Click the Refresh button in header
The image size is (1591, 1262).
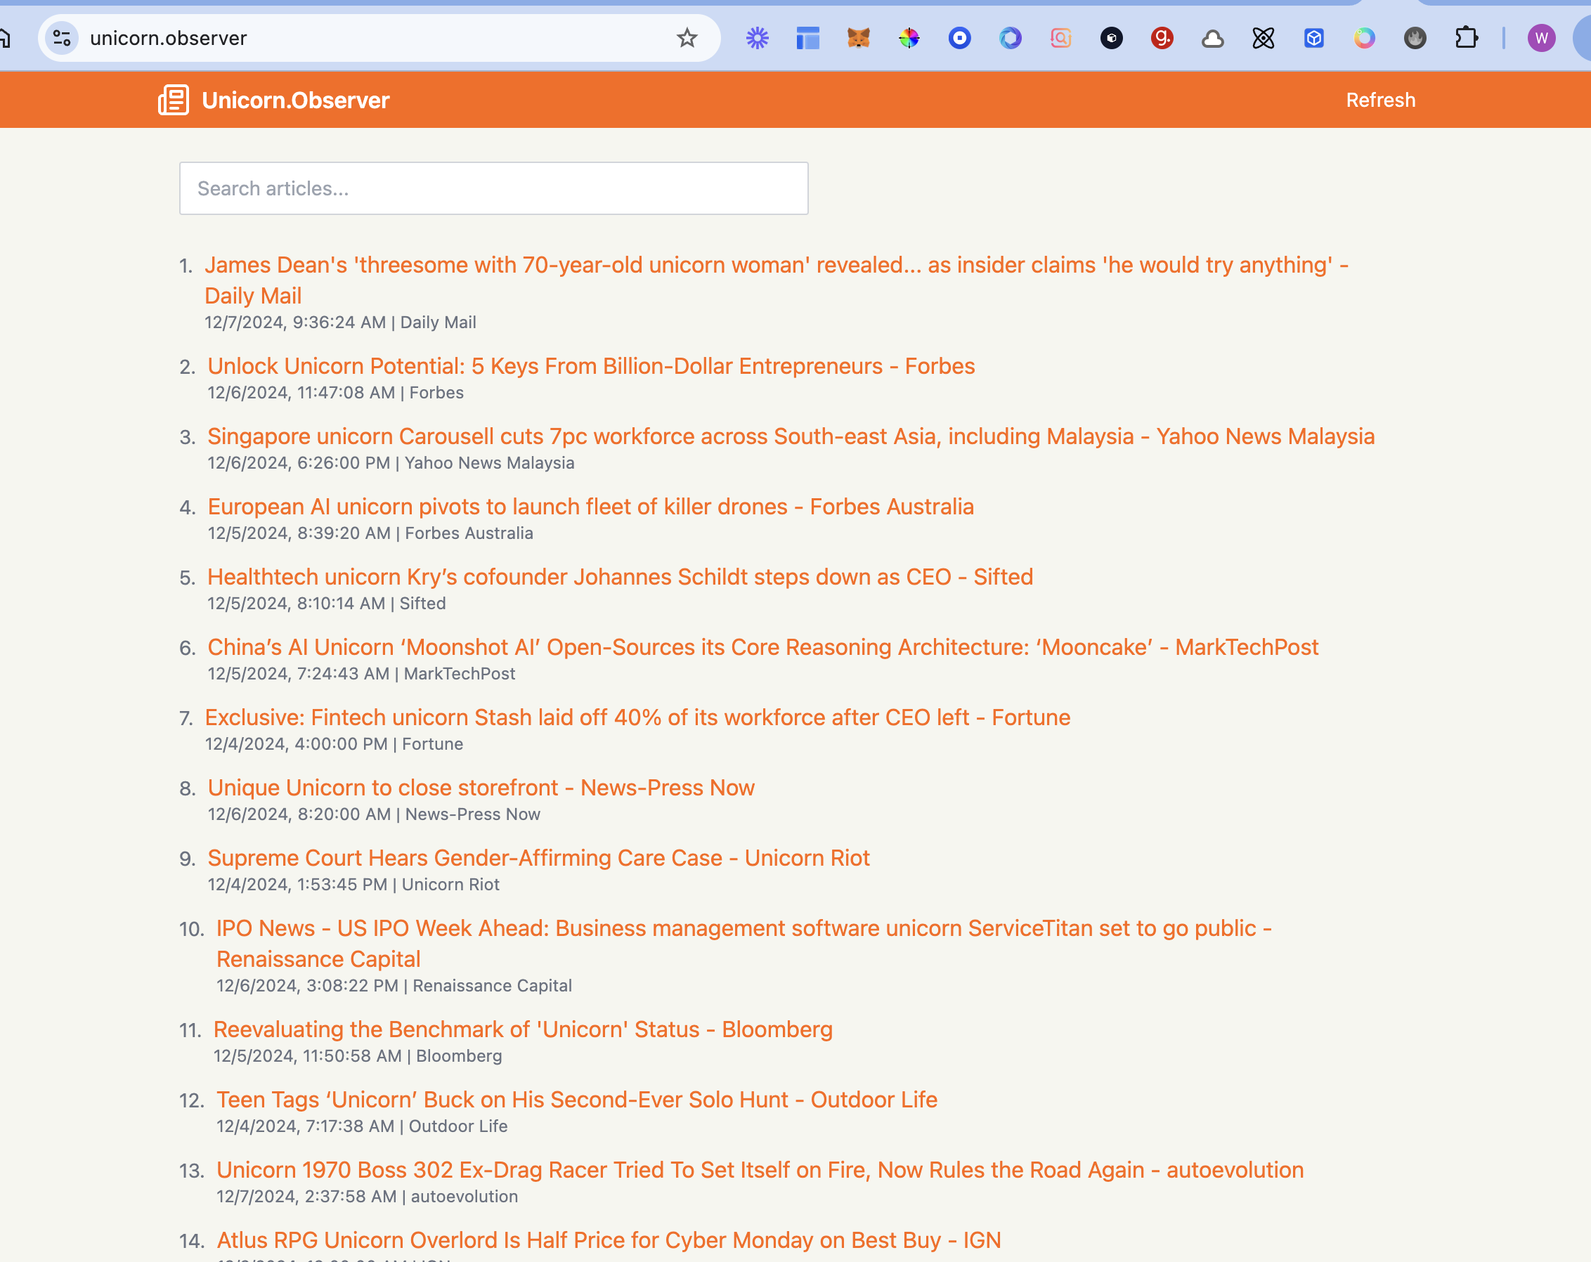[1380, 100]
